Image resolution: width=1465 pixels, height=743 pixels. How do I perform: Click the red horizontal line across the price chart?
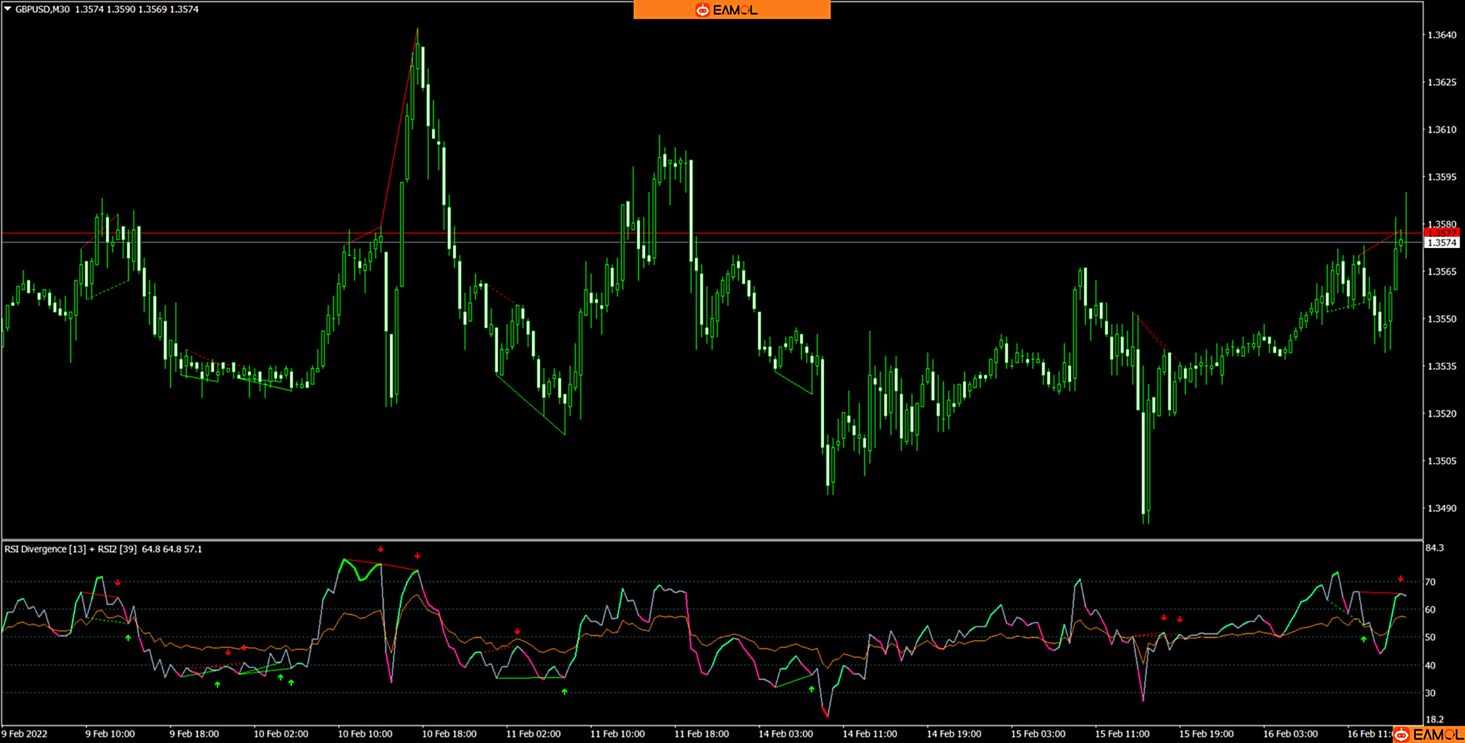click(x=920, y=233)
